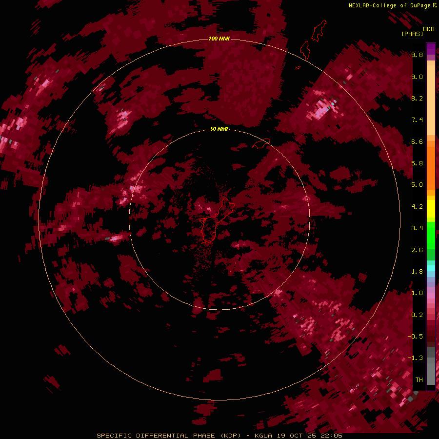This screenshot has height=439, width=439.
Task: Click the Saipan island outline beyond the 100 NMI ring
Action: [x=319, y=31]
